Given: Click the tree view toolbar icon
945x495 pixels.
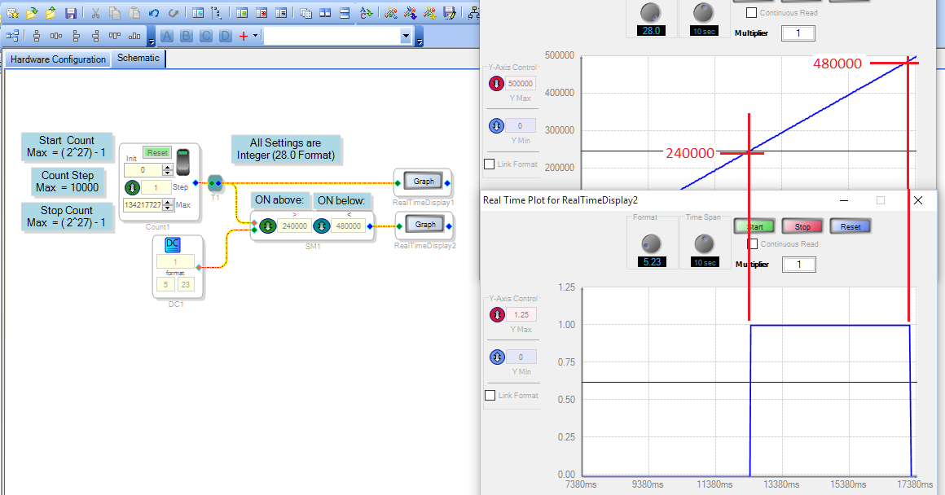Looking at the screenshot, I should pyautogui.click(x=217, y=13).
